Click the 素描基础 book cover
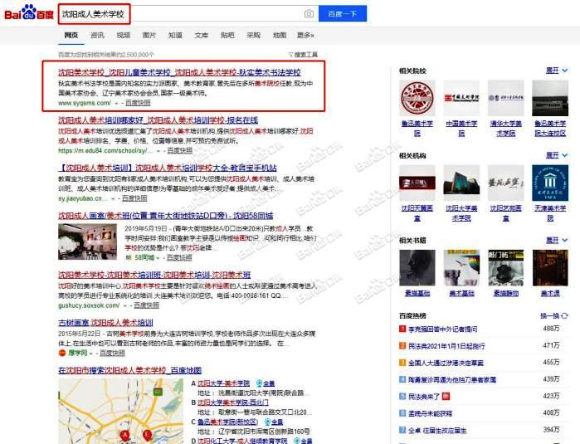 pyautogui.click(x=417, y=268)
